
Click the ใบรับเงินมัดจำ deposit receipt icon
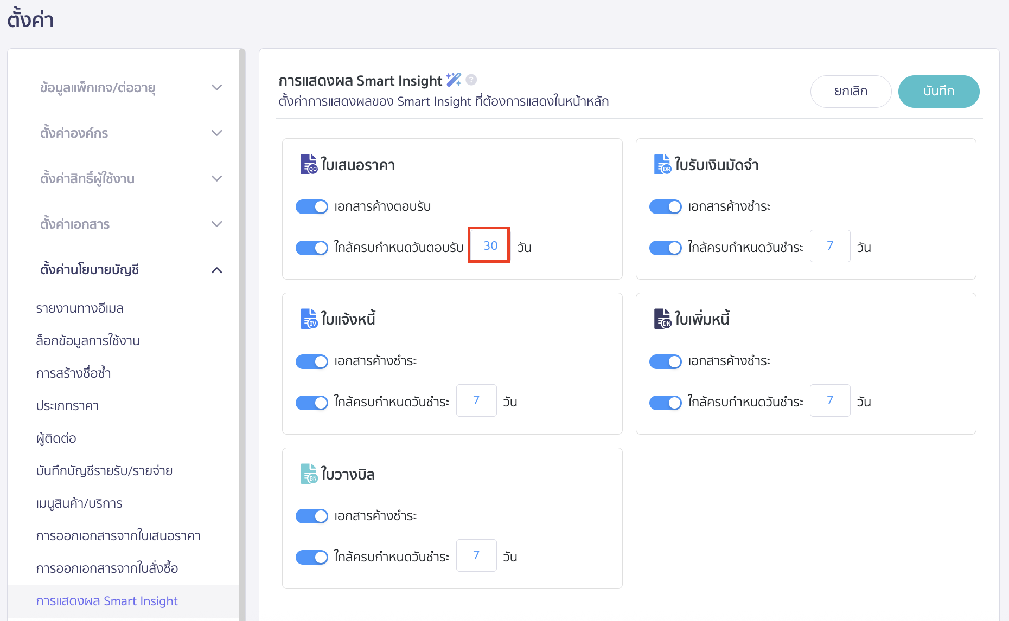[662, 164]
